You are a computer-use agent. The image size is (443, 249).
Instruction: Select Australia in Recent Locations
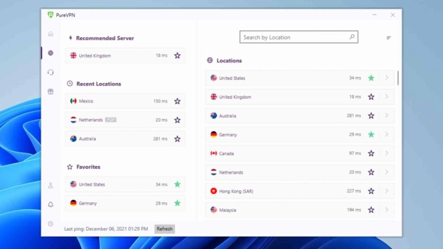(x=125, y=139)
